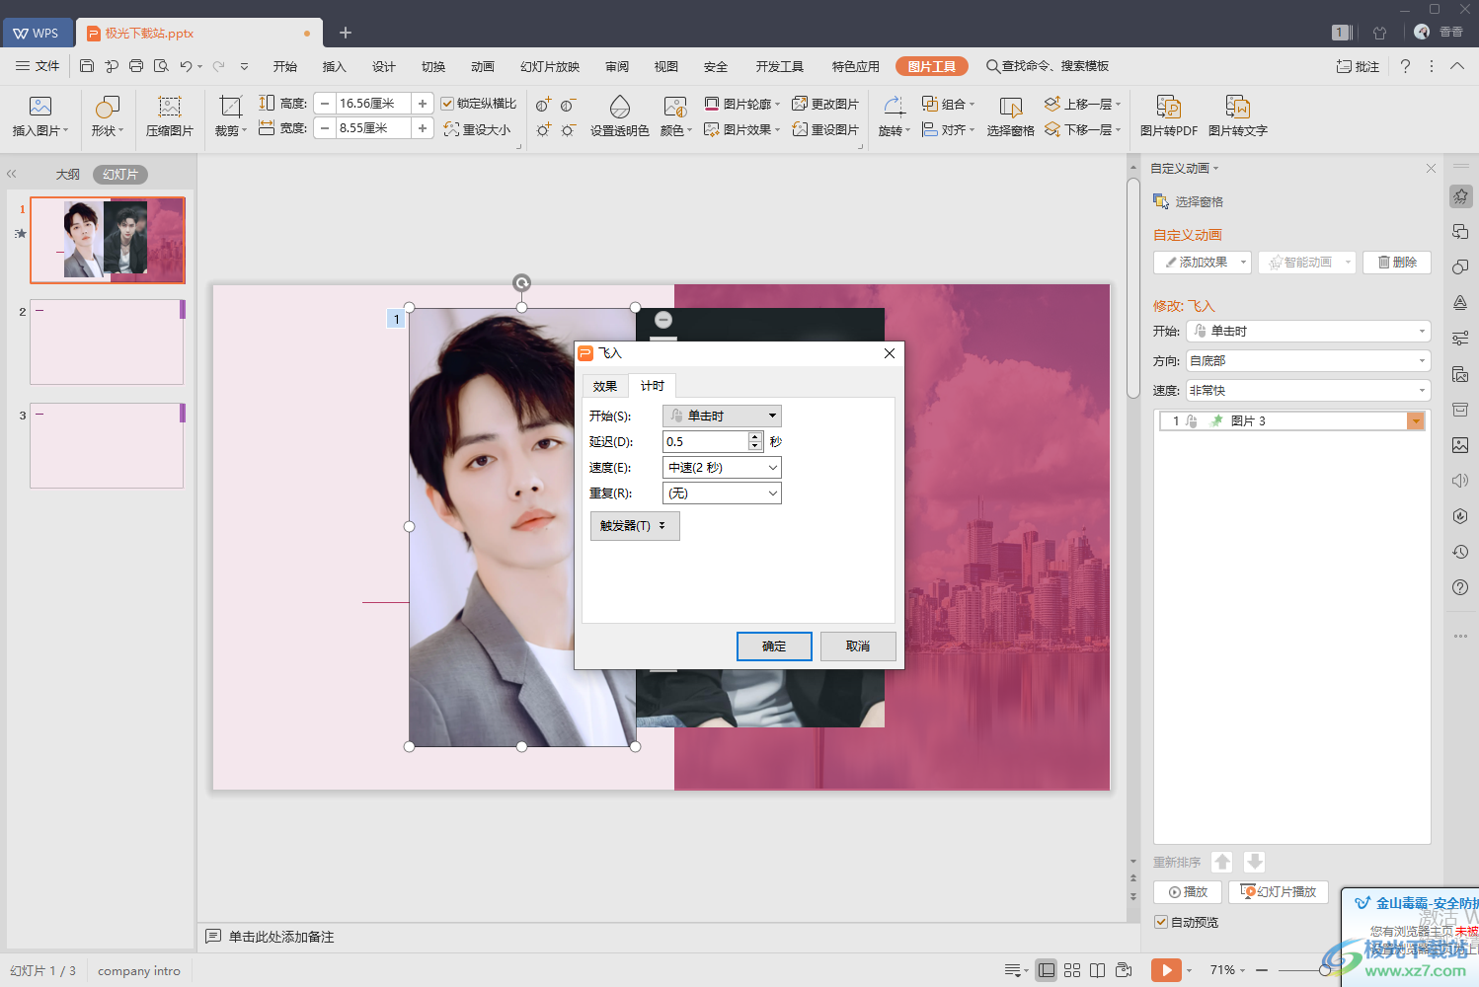Open the Start dropdown in animation pane
This screenshot has width=1479, height=987.
(1308, 331)
